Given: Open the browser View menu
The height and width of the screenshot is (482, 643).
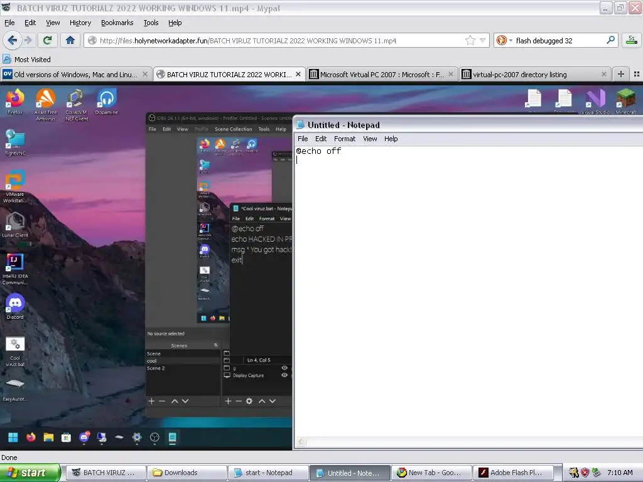Looking at the screenshot, I should coord(53,23).
